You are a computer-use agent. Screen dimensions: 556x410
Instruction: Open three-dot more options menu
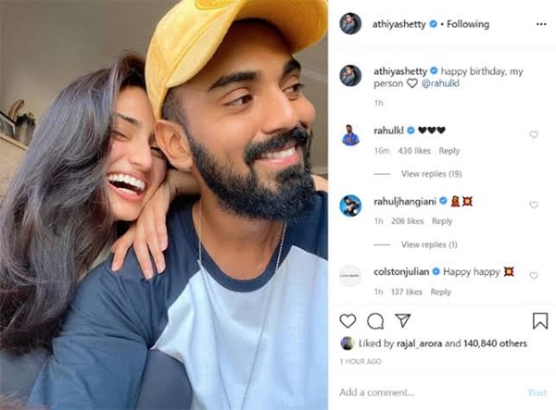(x=541, y=24)
